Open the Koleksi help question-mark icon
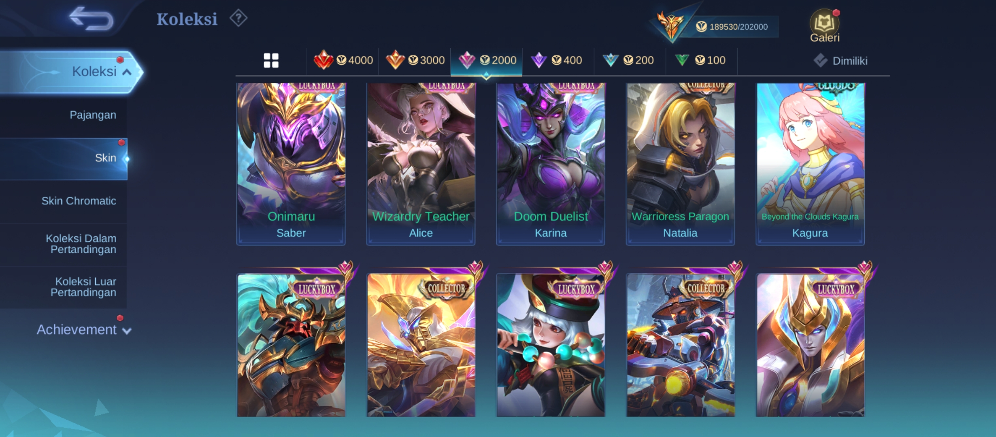Screen dimensions: 996x437 click(238, 18)
